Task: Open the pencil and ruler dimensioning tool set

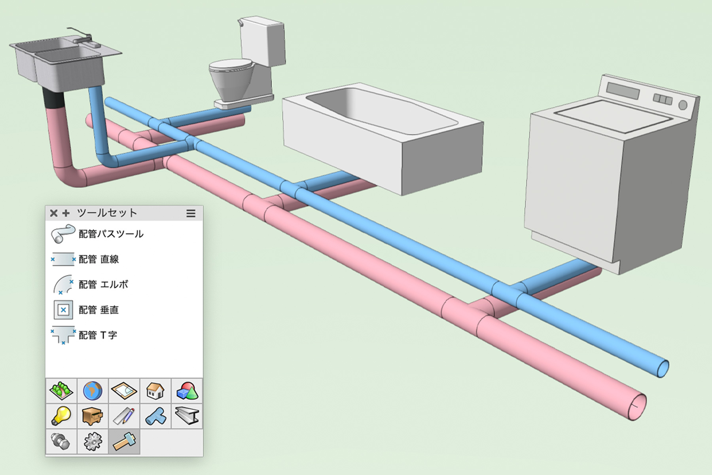Action: coord(124,416)
